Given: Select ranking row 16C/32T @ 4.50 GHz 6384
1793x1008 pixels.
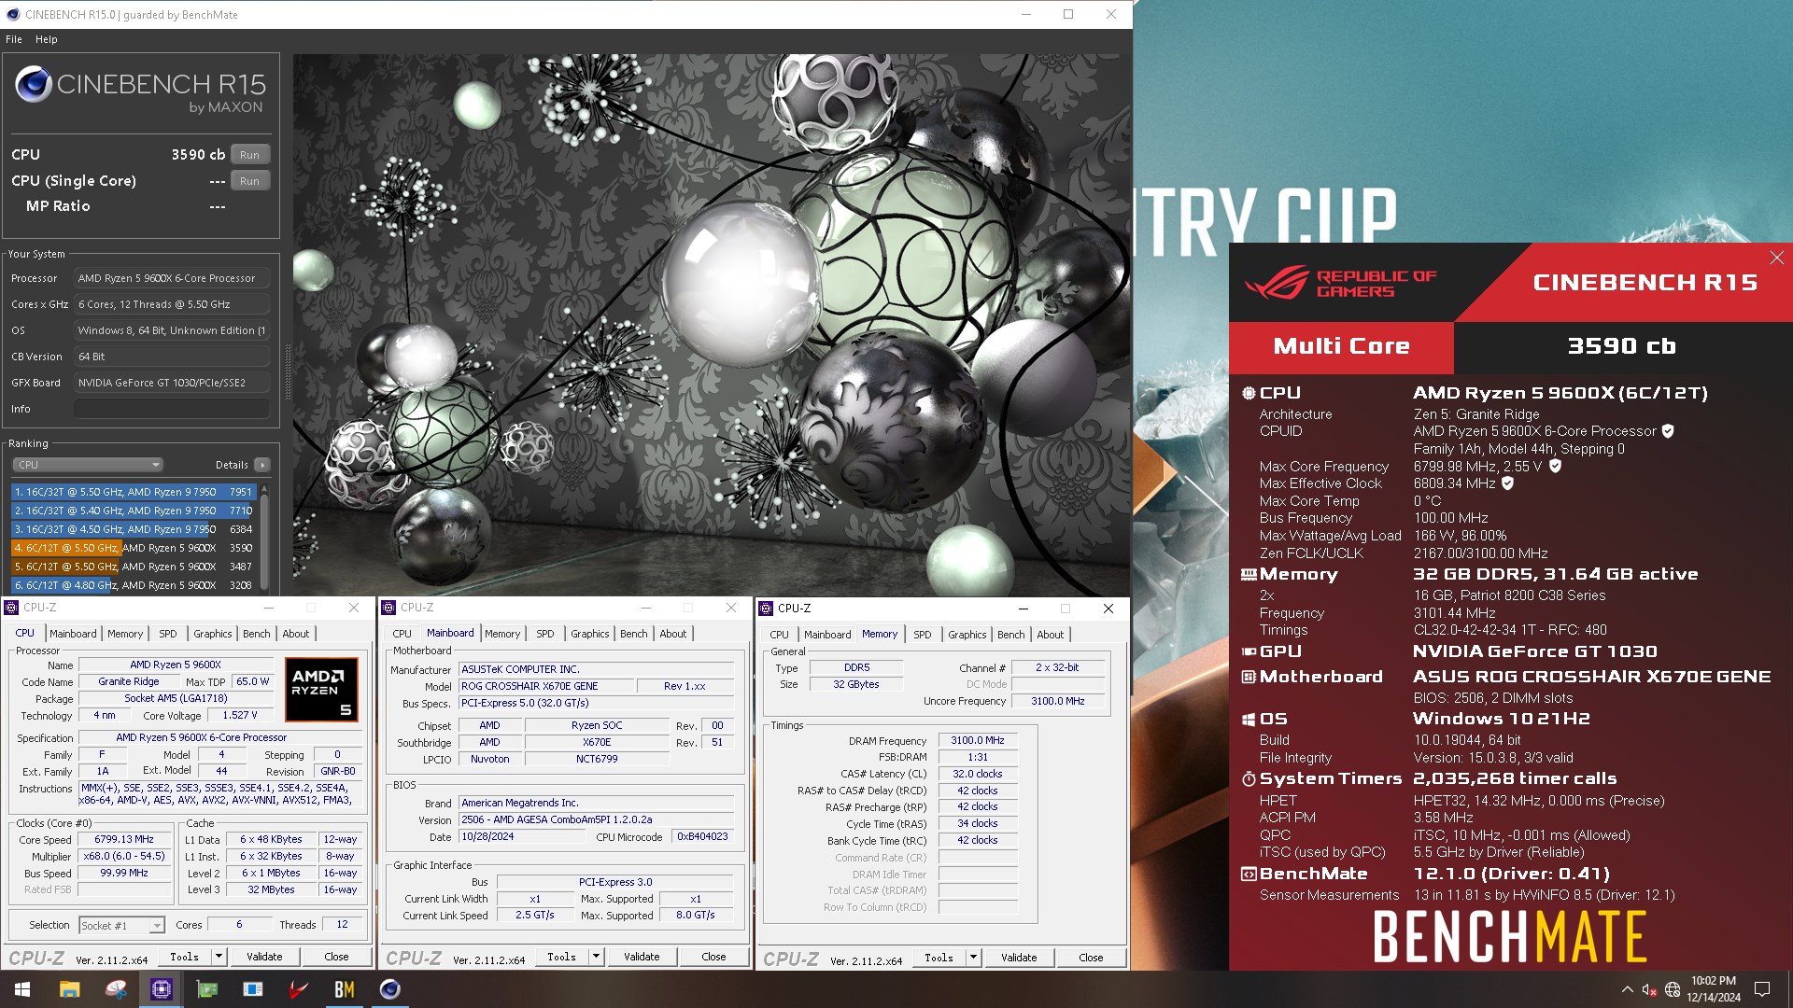Looking at the screenshot, I should coord(134,529).
